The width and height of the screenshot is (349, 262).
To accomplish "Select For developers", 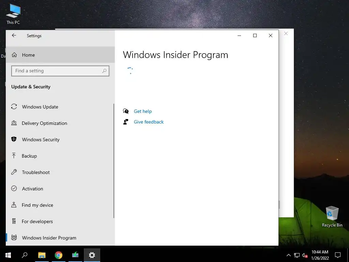I will (x=60, y=221).
